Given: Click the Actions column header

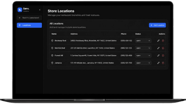Looking at the screenshot, I should [162, 34].
